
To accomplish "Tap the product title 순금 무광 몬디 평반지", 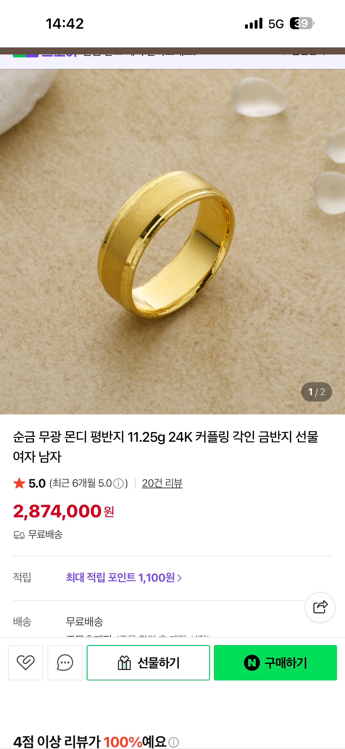I will 166,447.
